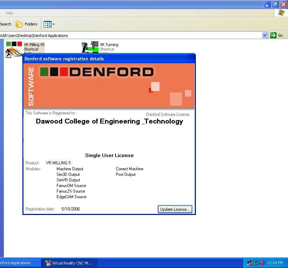Click the 'EdgeCAM Source' module text
The image size is (288, 268).
point(72,197)
